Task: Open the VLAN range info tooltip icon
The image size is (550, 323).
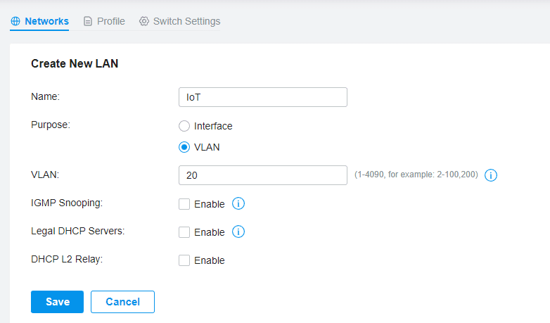Action: click(x=491, y=175)
